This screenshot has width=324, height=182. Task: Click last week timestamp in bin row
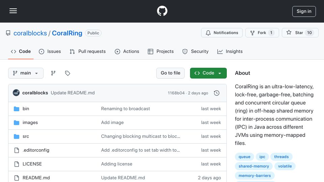211,109
